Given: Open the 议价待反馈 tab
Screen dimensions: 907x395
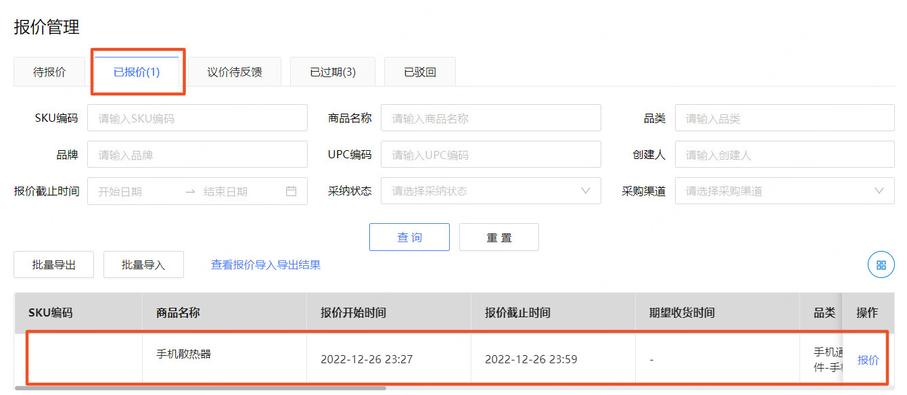Looking at the screenshot, I should [x=234, y=71].
